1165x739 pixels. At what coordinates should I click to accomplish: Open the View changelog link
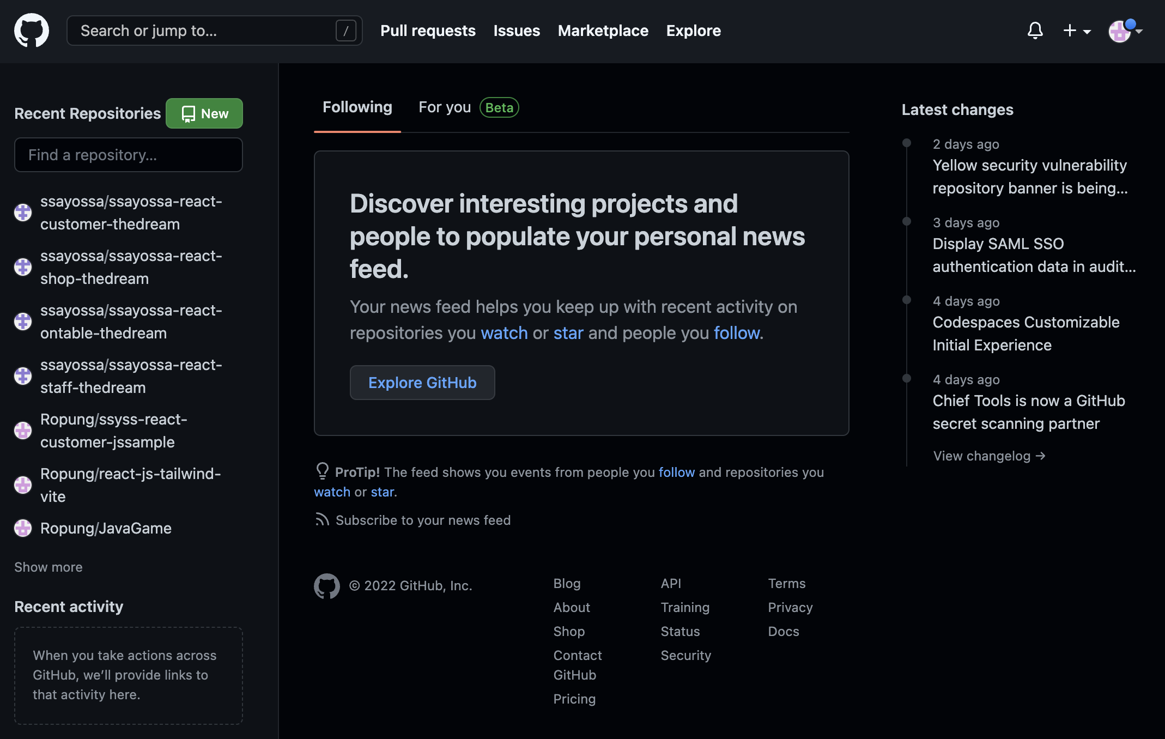(x=989, y=456)
